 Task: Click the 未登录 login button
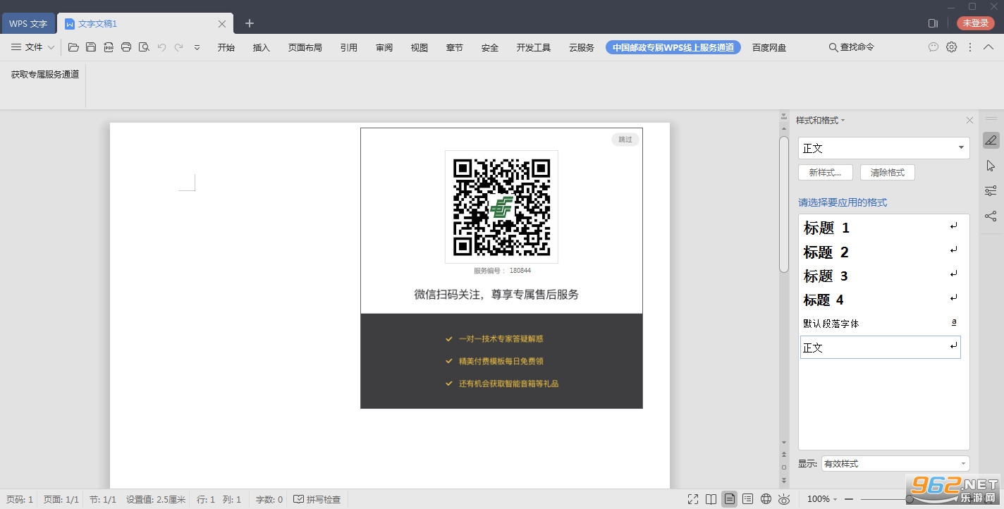[976, 23]
